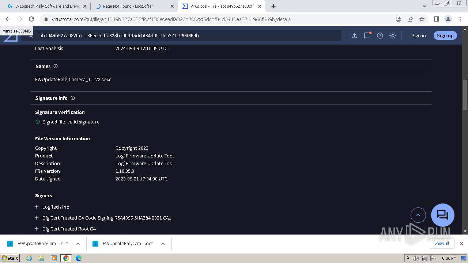Click the scroll-to-top arrow button
The height and width of the screenshot is (263, 468).
tap(418, 215)
